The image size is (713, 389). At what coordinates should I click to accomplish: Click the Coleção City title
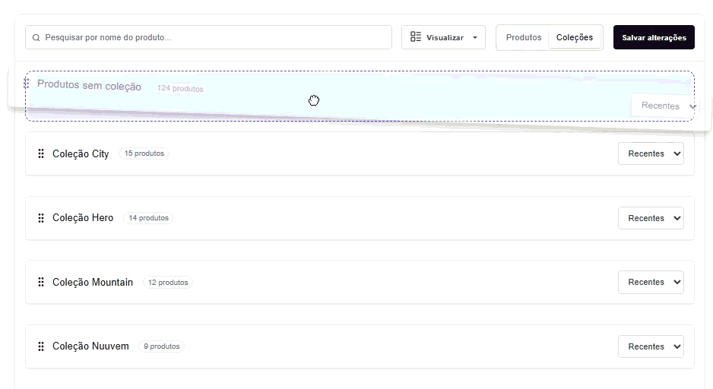[81, 153]
